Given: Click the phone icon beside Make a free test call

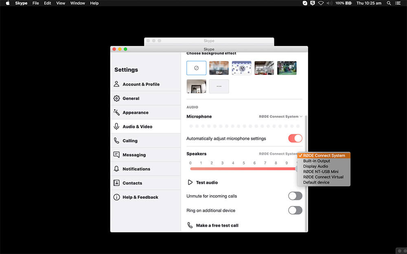Looking at the screenshot, I should (x=190, y=225).
